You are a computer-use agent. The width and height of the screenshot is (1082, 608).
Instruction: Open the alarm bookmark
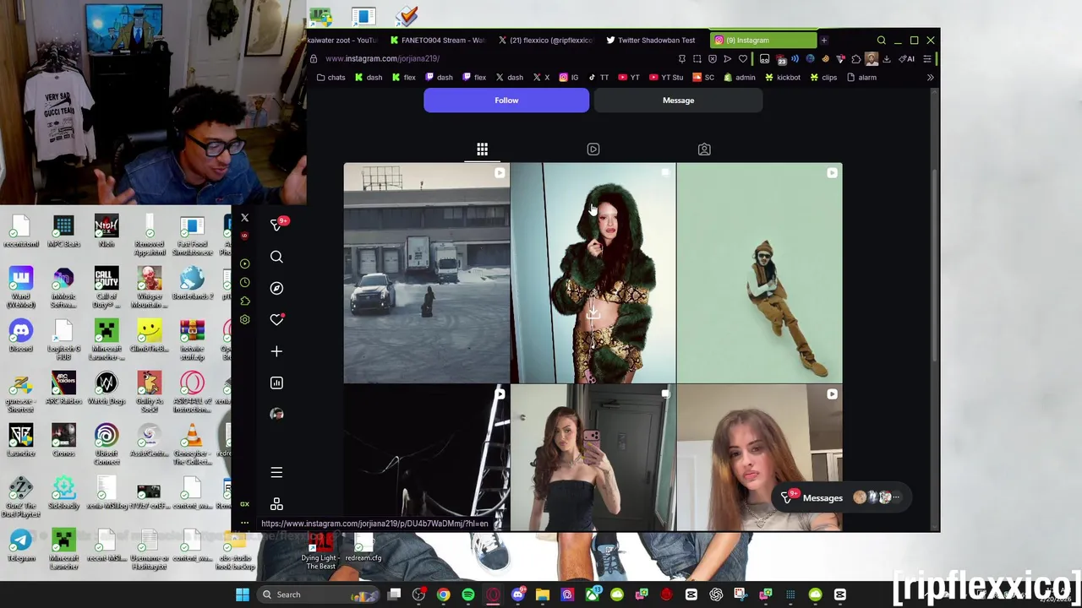(x=861, y=78)
